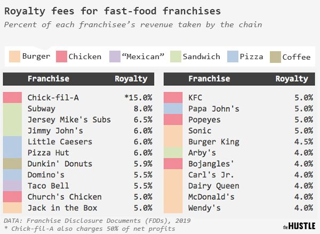320x234 pixels.
Task: Click the Burger legend color swatch
Action: (x=15, y=57)
